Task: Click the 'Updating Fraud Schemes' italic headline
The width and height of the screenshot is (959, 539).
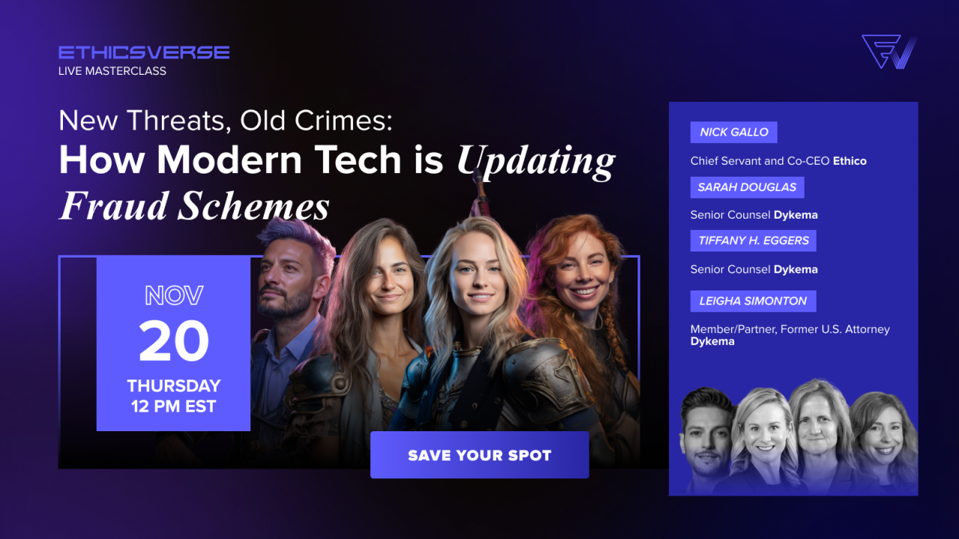Action: coord(337,183)
